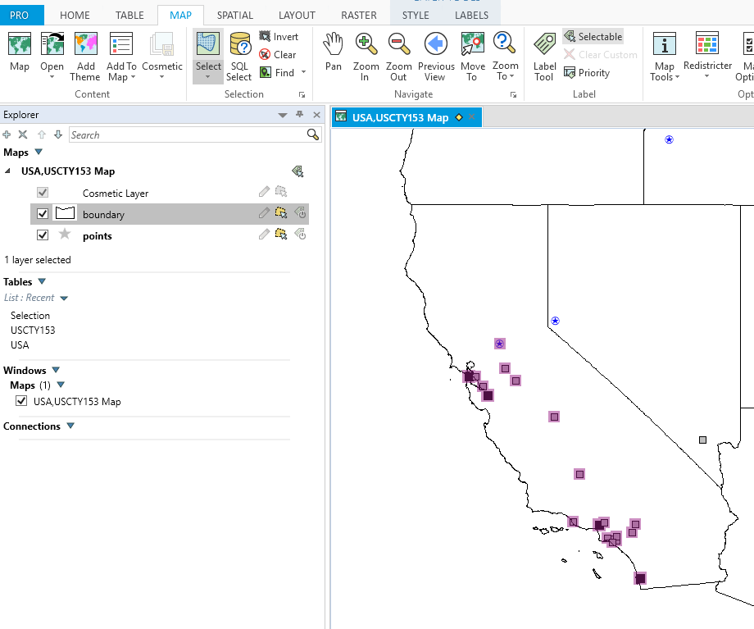The width and height of the screenshot is (754, 629).
Task: Toggle the Cosmetic Layer checkbox
Action: point(42,192)
